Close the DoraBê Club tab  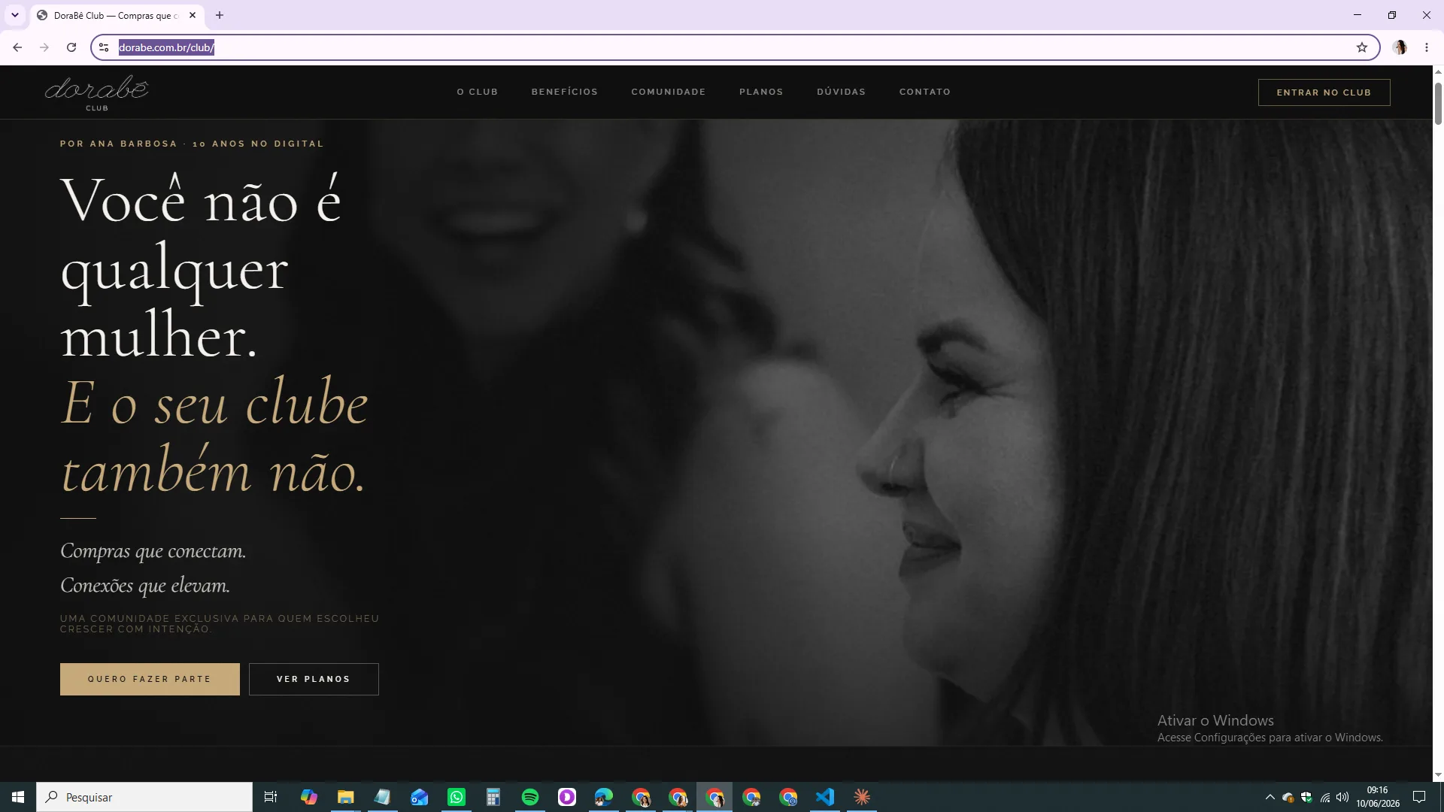point(193,15)
